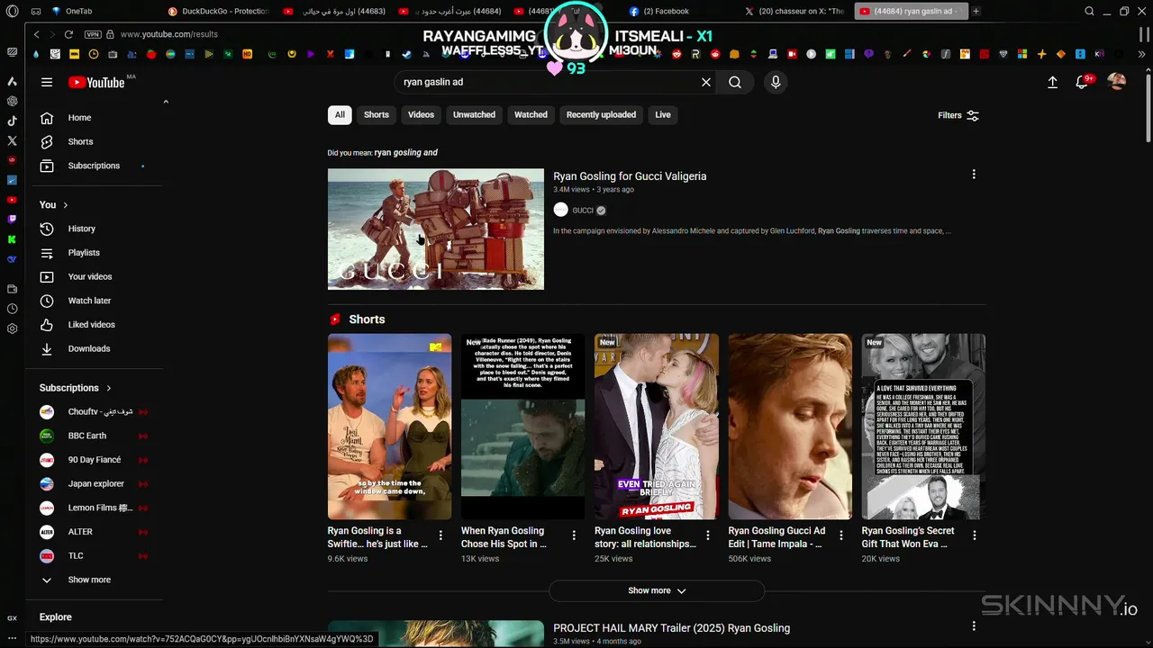Open YouTube shortcut in Opera sidebar

(12, 199)
